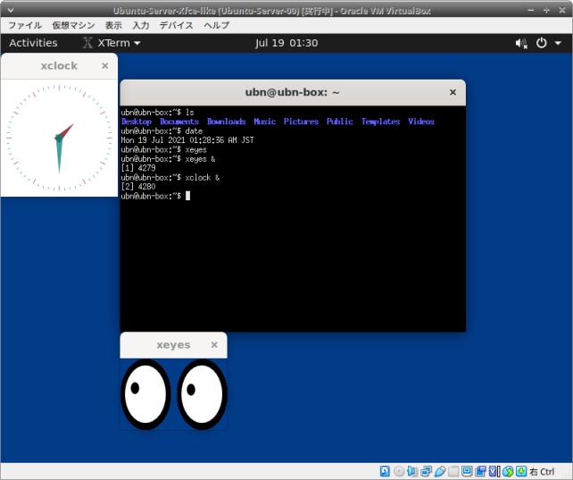Click the power icon in GNOME top bar
This screenshot has height=480, width=573.
point(541,43)
